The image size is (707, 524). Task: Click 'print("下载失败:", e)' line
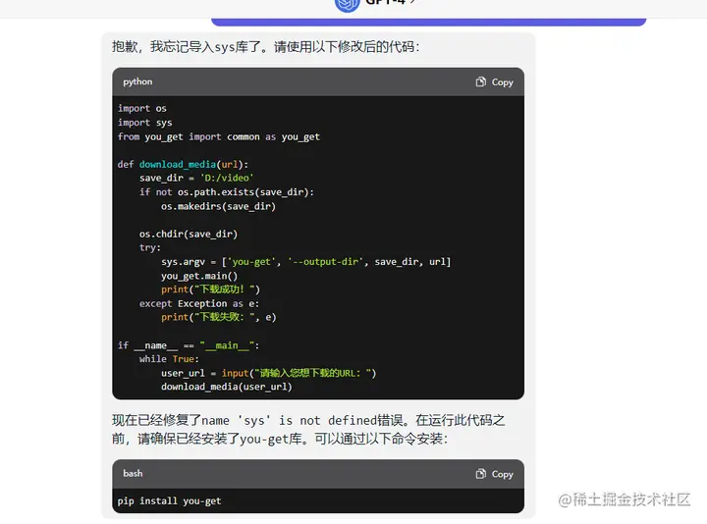(219, 317)
